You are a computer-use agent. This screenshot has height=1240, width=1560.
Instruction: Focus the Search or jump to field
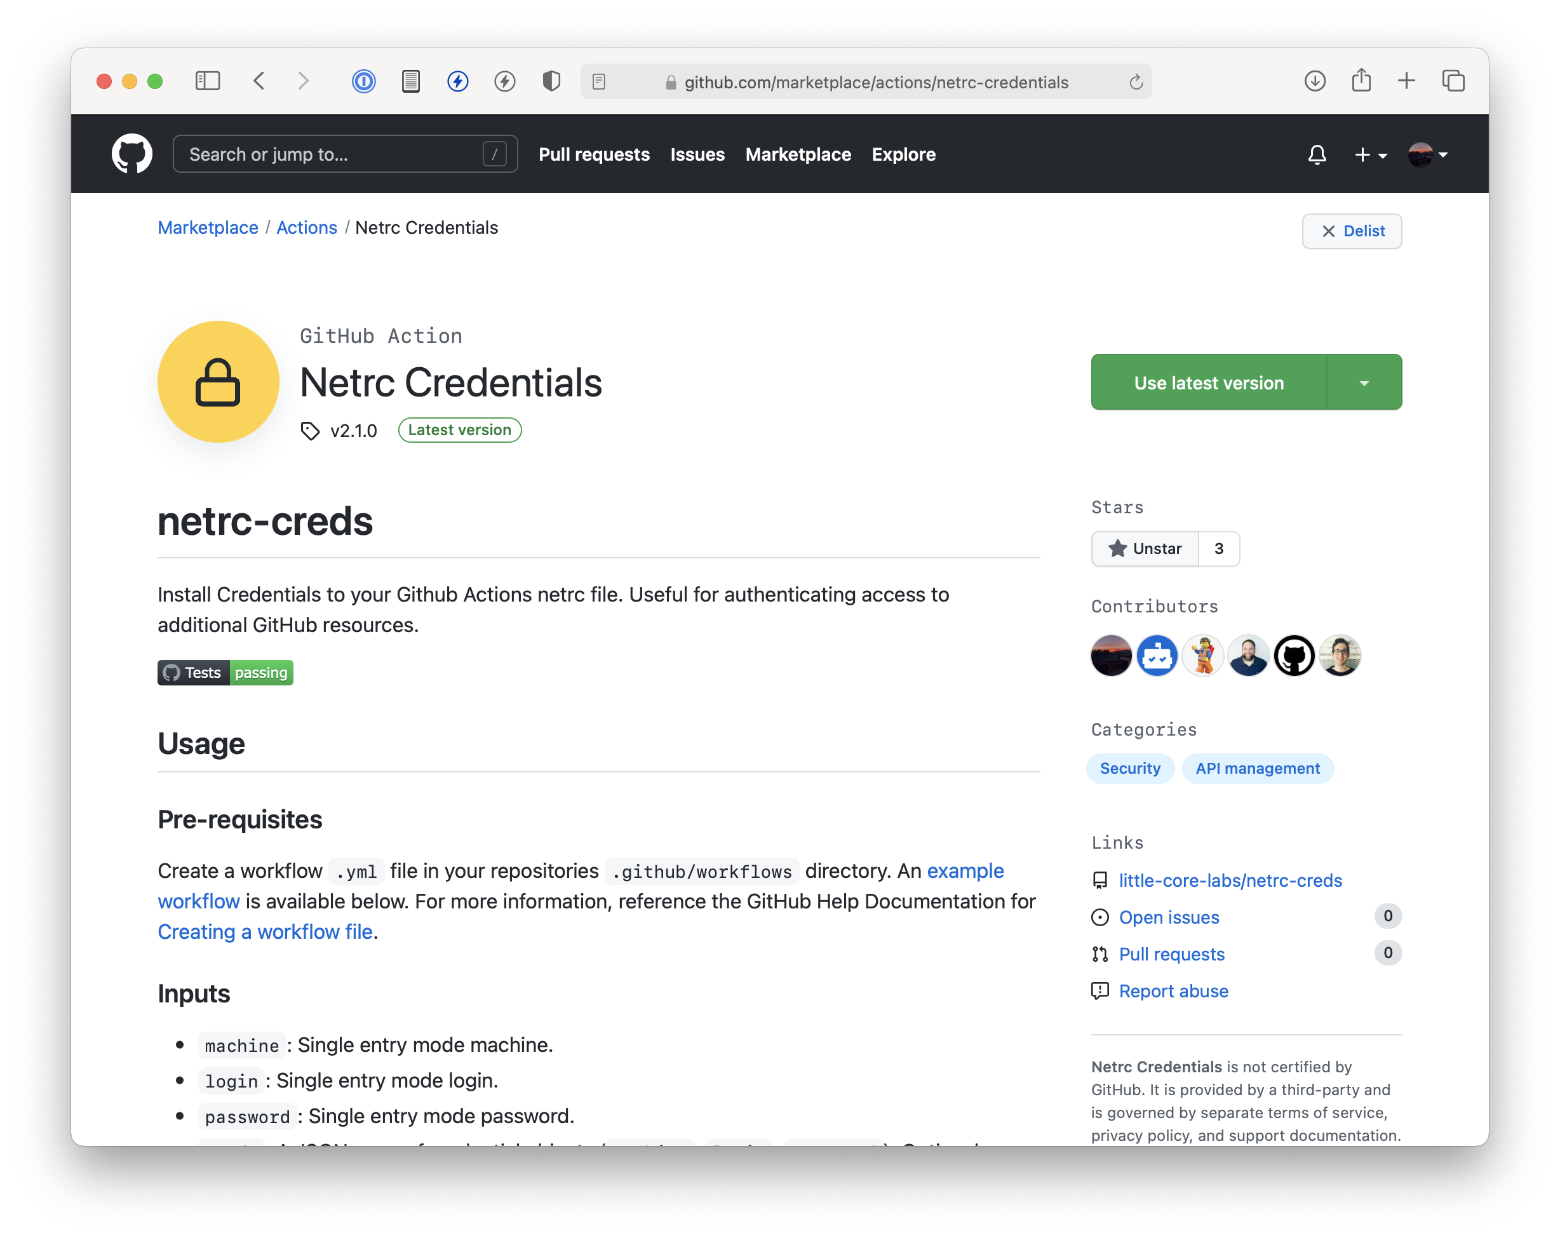coord(345,154)
